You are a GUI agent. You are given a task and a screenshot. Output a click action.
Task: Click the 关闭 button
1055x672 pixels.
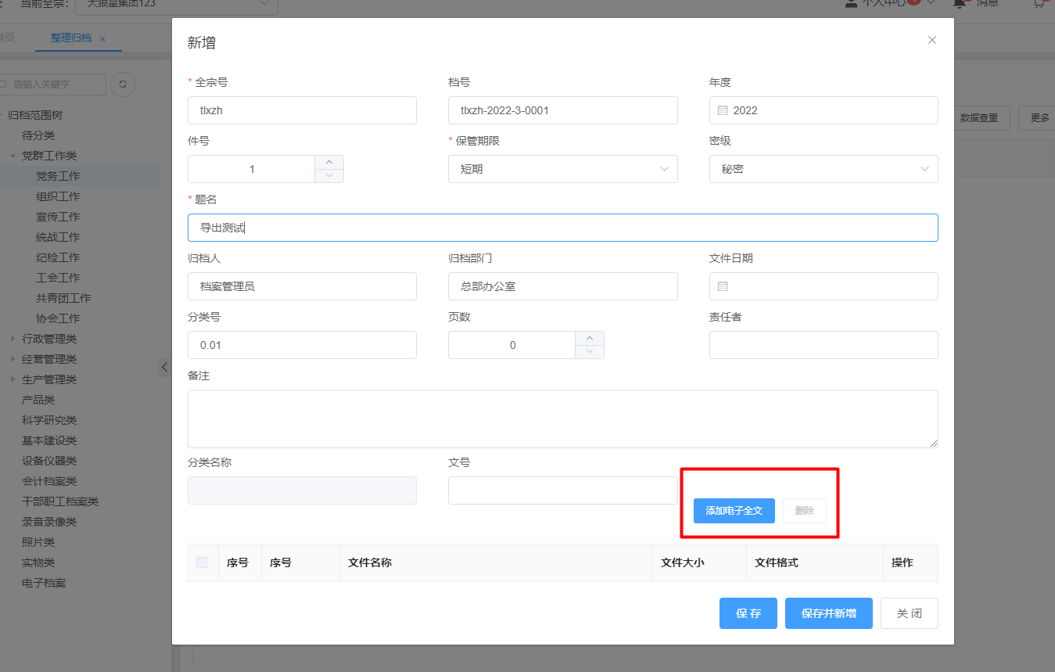[910, 613]
